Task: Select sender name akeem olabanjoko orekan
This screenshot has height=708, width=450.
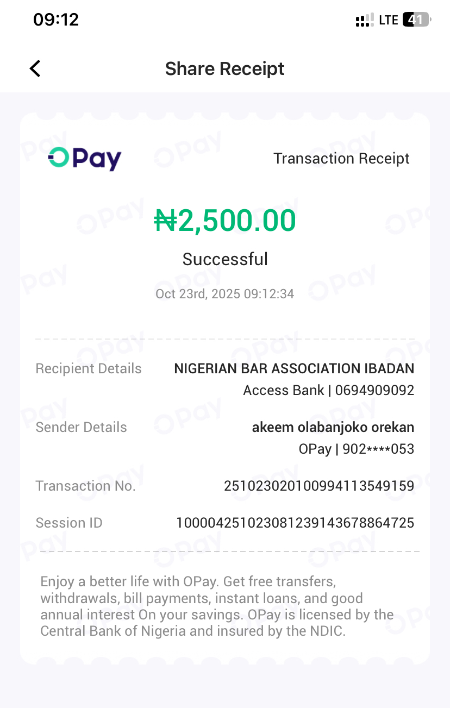Action: (333, 427)
